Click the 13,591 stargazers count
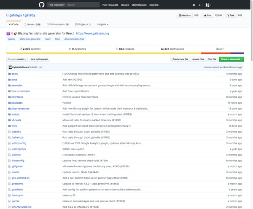 218,15
